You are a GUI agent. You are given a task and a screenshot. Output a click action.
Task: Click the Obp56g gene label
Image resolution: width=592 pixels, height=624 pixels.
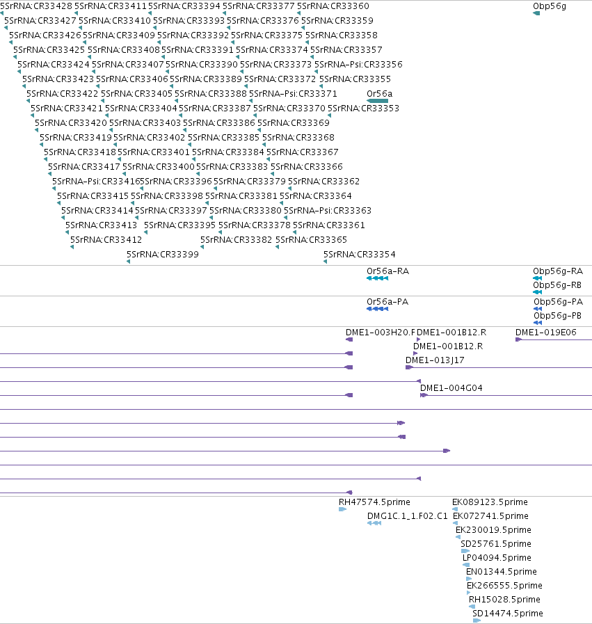tap(550, 6)
